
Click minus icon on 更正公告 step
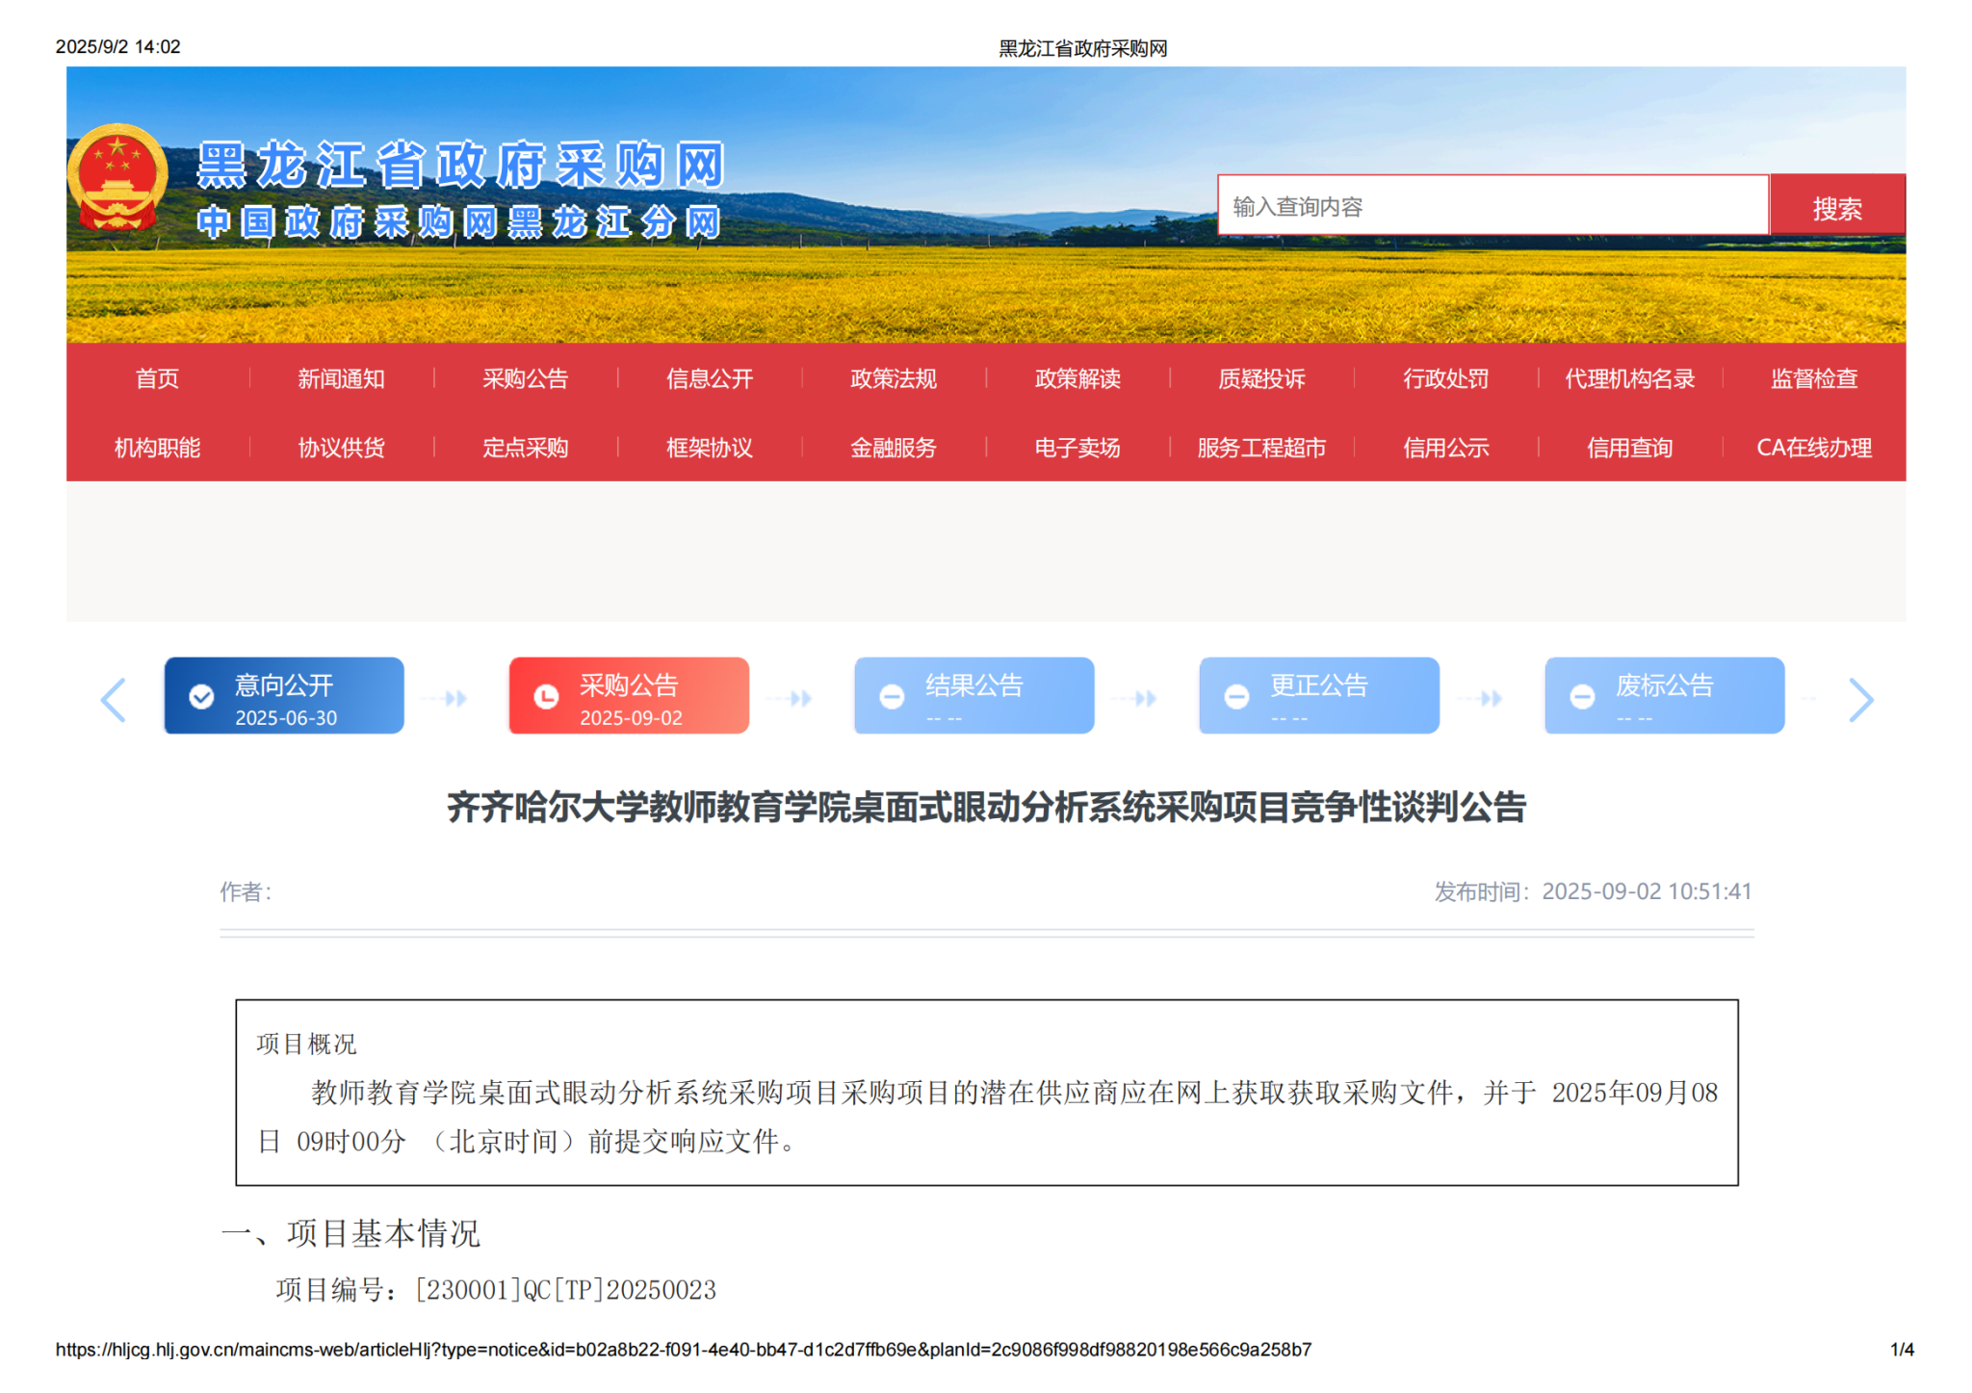[x=1236, y=696]
